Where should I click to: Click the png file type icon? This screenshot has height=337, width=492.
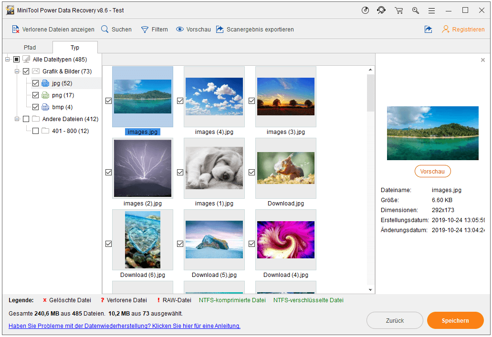coord(45,95)
